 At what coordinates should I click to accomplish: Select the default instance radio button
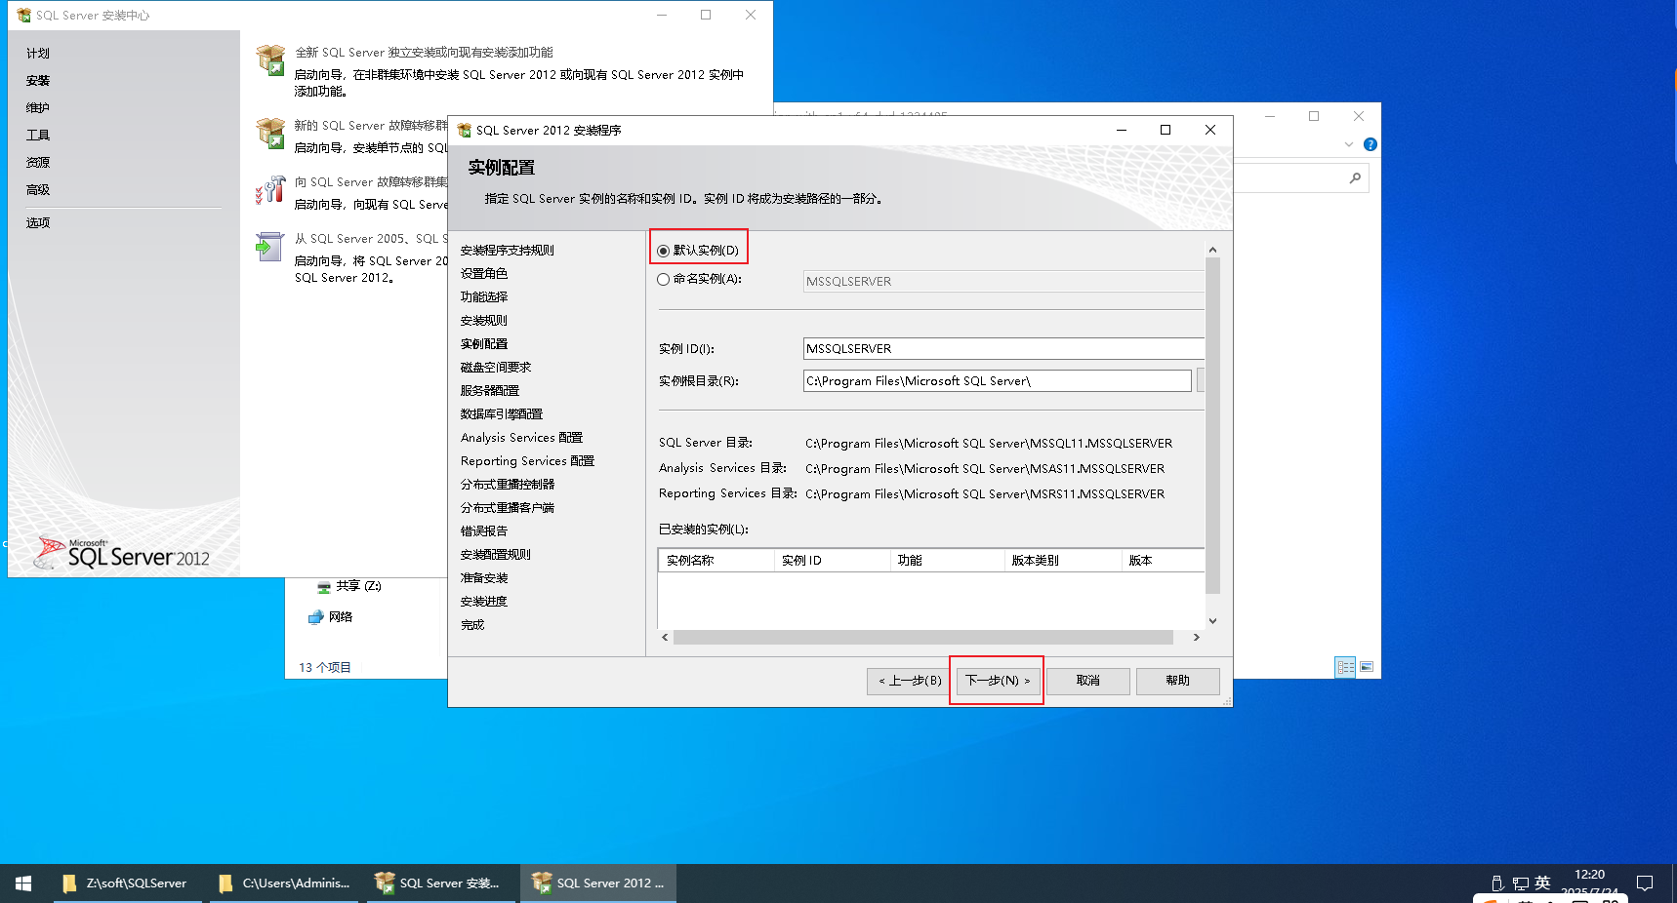[664, 251]
